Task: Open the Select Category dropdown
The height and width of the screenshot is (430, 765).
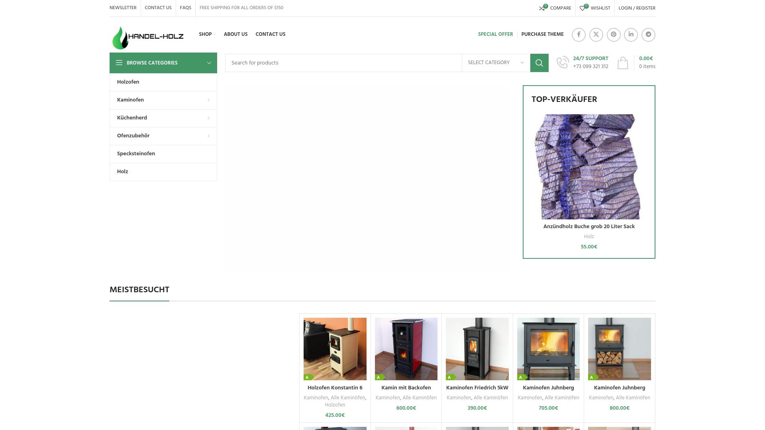Action: pyautogui.click(x=496, y=63)
